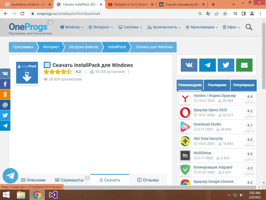This screenshot has width=266, height=200.
Task: Click the share page icon in address bar
Action: point(217,14)
